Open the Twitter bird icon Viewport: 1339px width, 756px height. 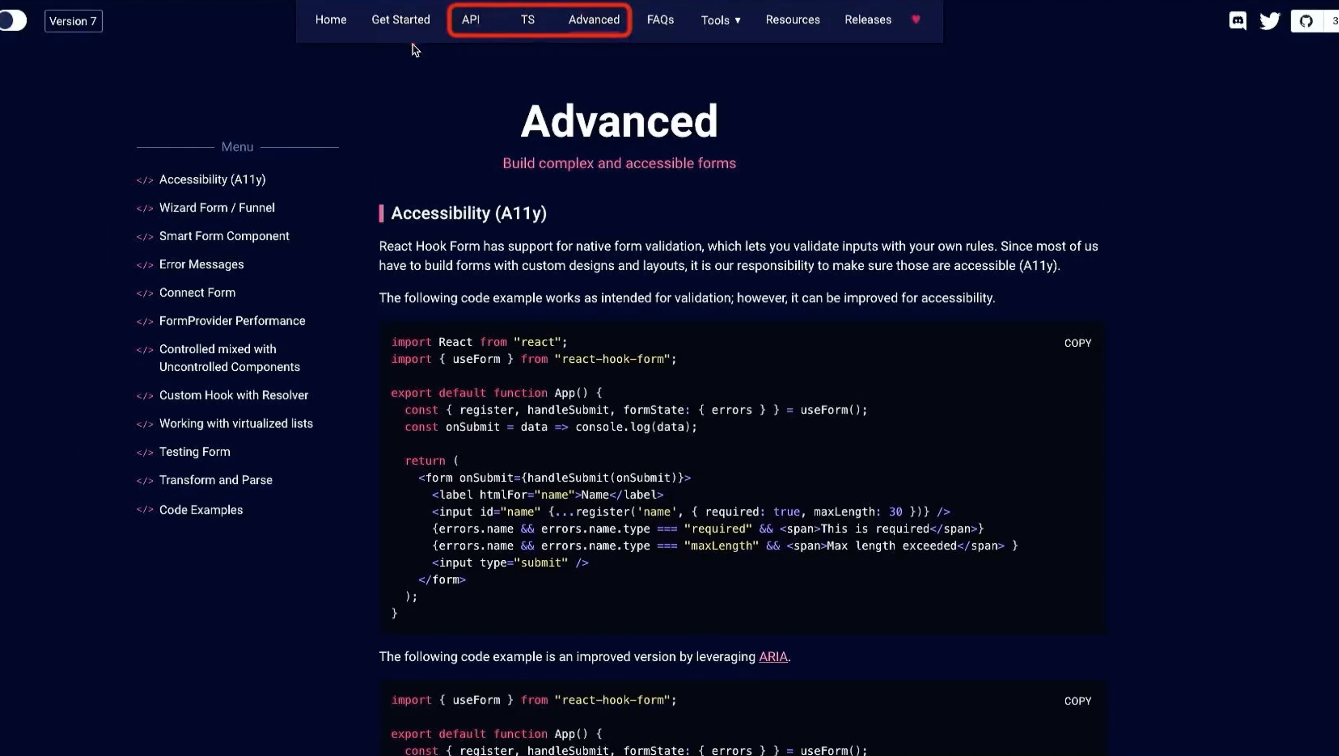[1269, 21]
